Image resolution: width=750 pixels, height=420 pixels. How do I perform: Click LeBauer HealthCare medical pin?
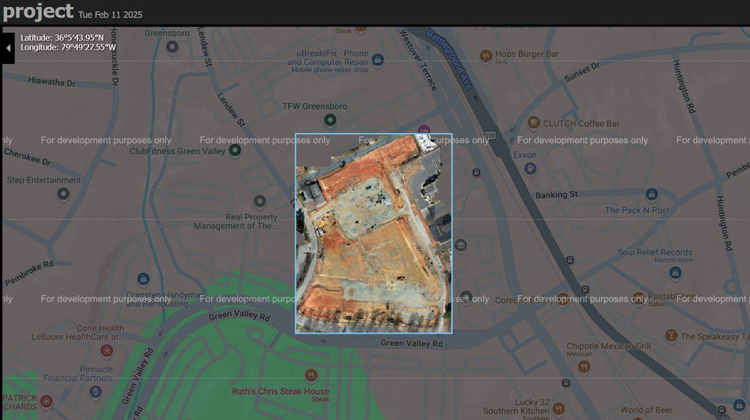click(x=106, y=350)
